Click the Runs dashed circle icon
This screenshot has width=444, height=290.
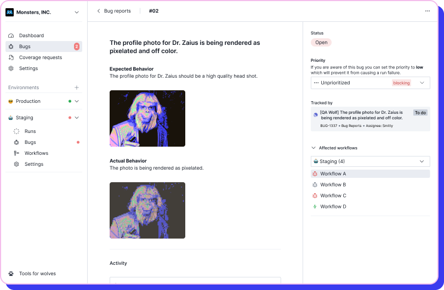tap(16, 131)
